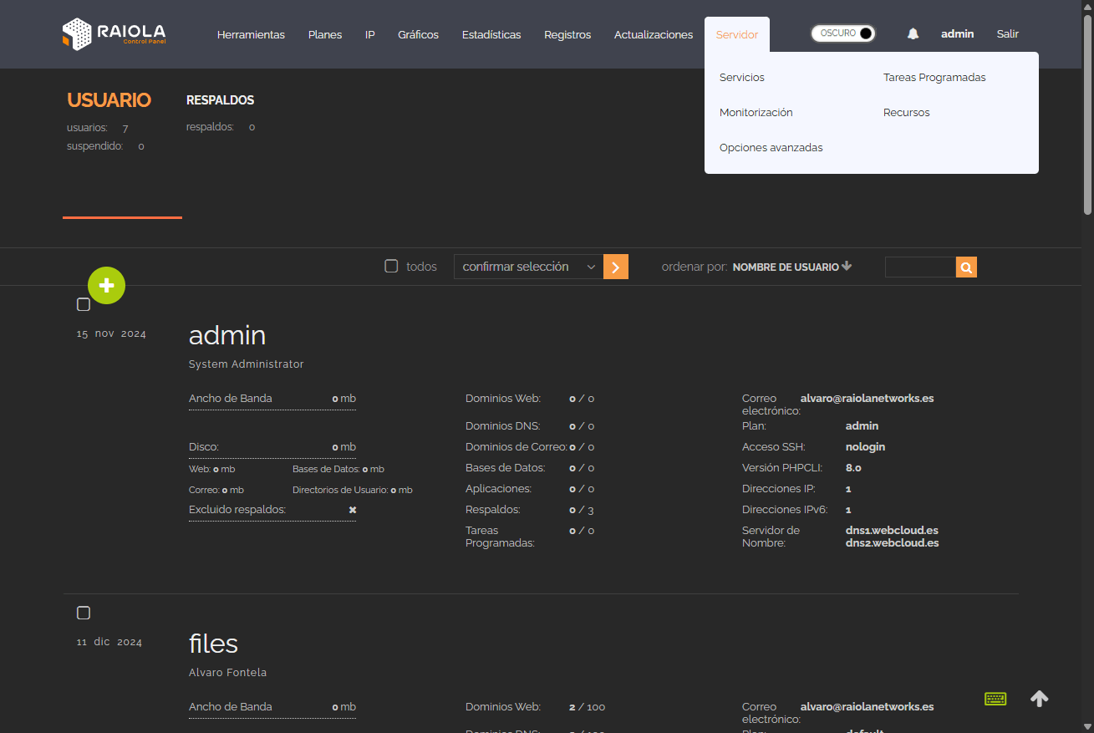The height and width of the screenshot is (733, 1094).
Task: Open the Herramientas menu
Action: (x=251, y=34)
